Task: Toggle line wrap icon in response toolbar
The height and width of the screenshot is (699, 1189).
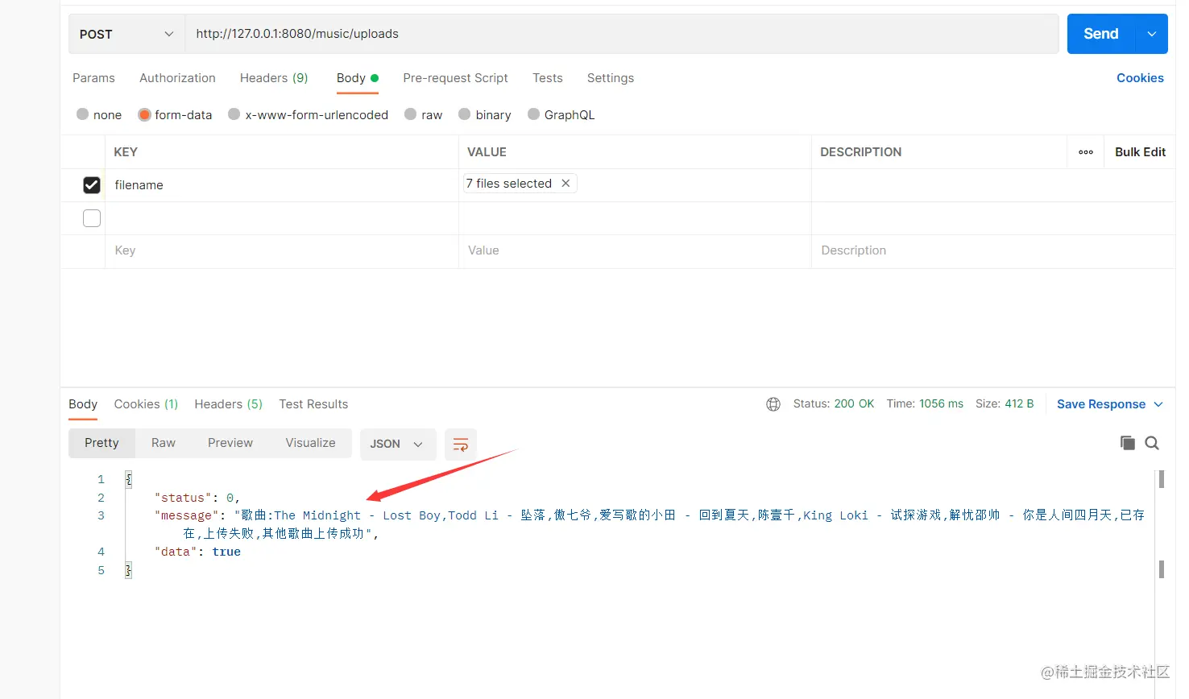Action: pos(461,444)
